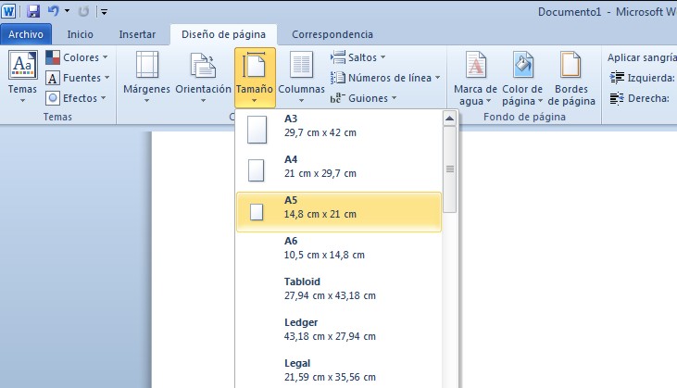This screenshot has height=388, width=677.
Task: Click the paper size list scrollbar up arrow
Action: [x=450, y=119]
